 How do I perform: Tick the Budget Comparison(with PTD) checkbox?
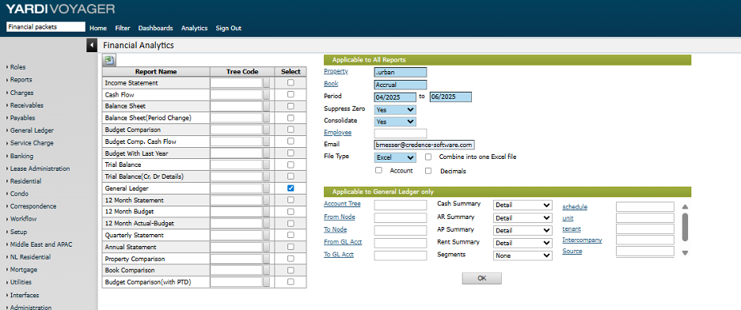[291, 282]
